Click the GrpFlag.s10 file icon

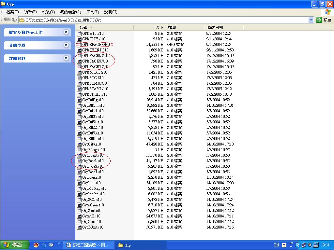(x=79, y=177)
